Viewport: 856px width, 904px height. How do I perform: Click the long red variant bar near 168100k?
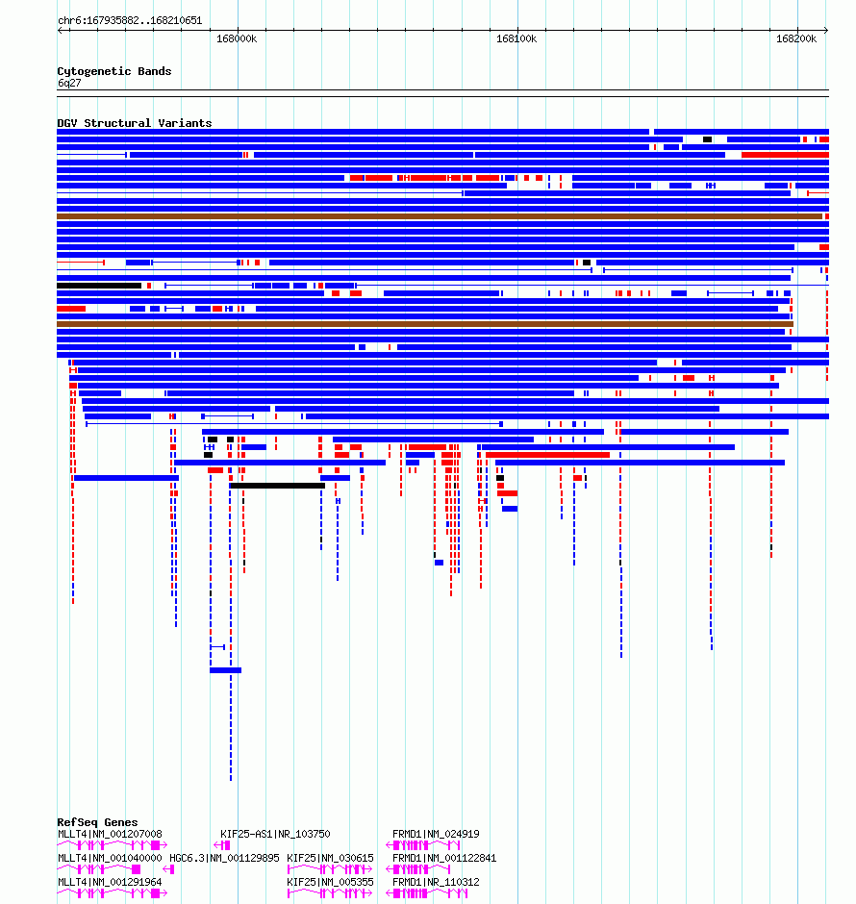coord(547,455)
